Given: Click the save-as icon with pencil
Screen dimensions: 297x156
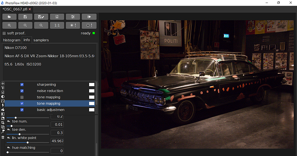Looking at the screenshot, I should 41,17.
